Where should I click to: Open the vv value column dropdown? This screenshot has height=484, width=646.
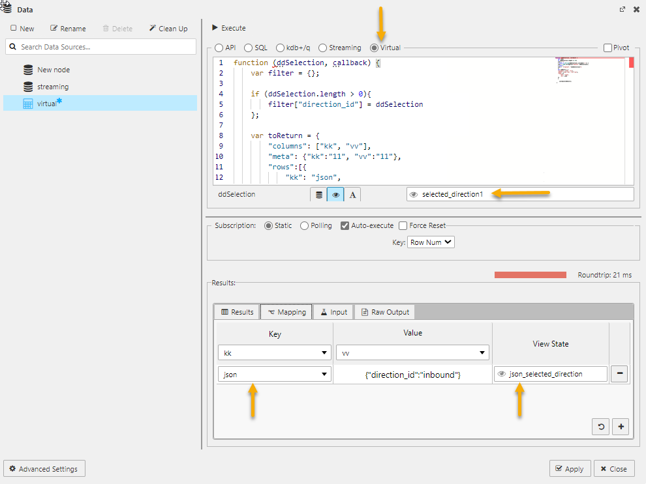pyautogui.click(x=413, y=353)
